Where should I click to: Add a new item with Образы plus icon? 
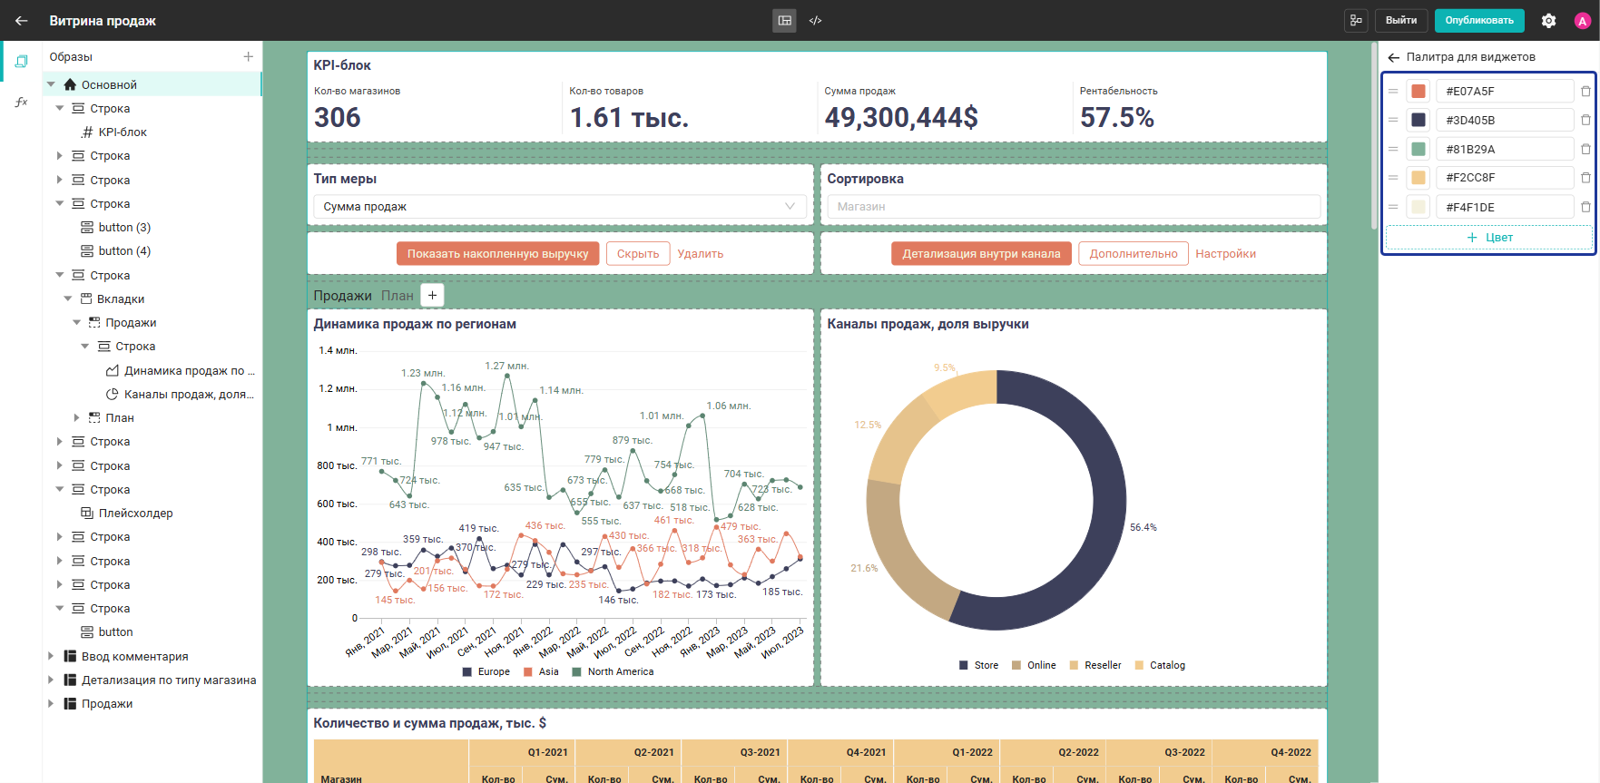pos(248,56)
